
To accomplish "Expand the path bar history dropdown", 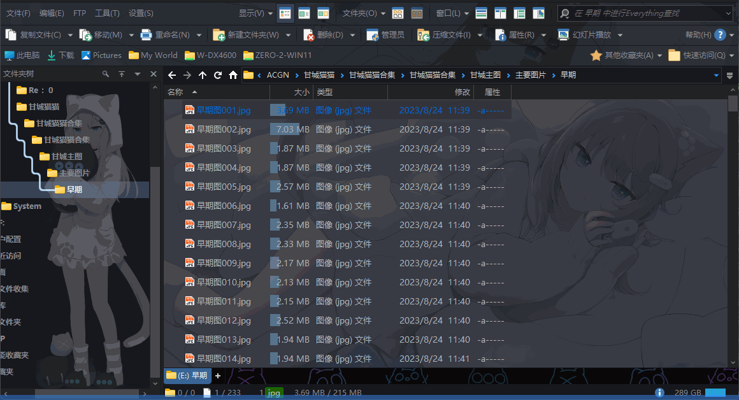I will (x=717, y=75).
